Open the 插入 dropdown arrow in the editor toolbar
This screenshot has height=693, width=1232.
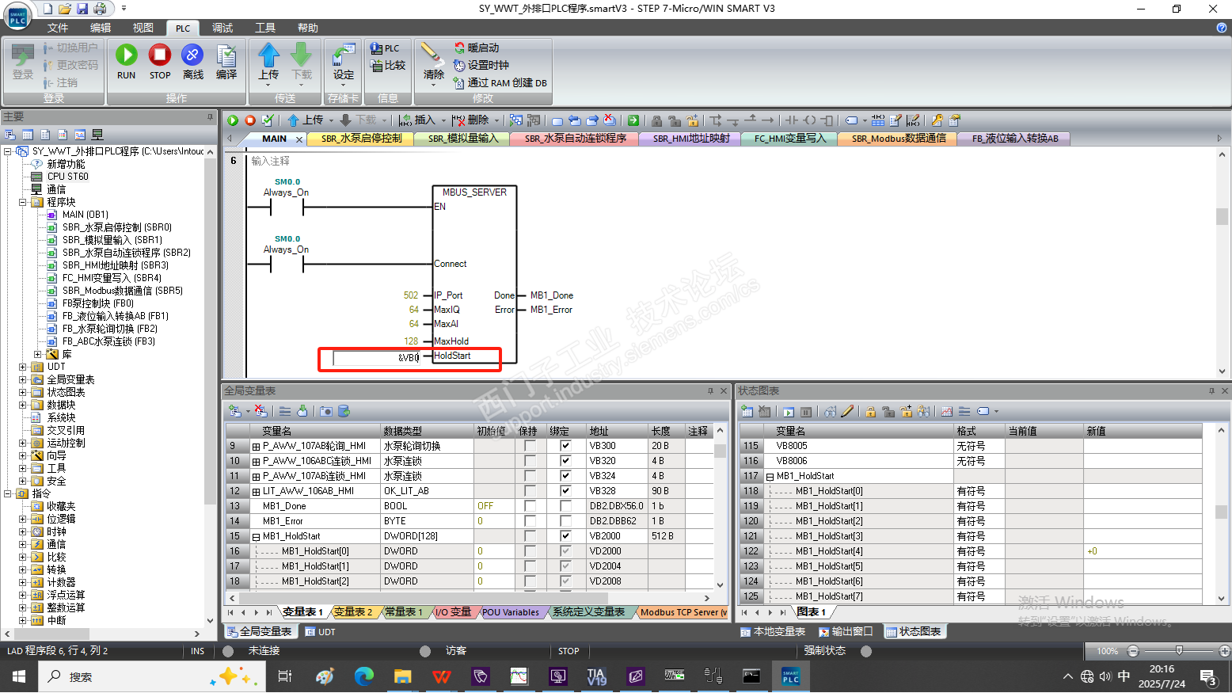tap(443, 121)
